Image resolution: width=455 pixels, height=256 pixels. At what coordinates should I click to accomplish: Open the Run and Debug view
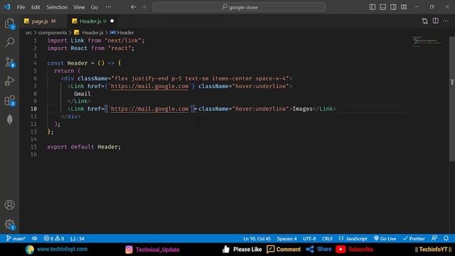click(x=10, y=81)
